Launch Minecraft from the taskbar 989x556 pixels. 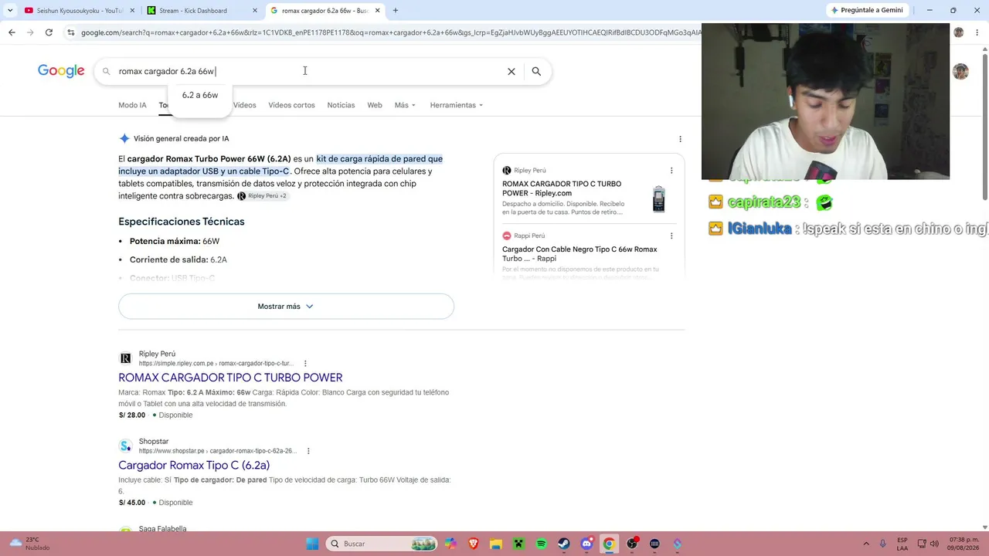pos(518,544)
